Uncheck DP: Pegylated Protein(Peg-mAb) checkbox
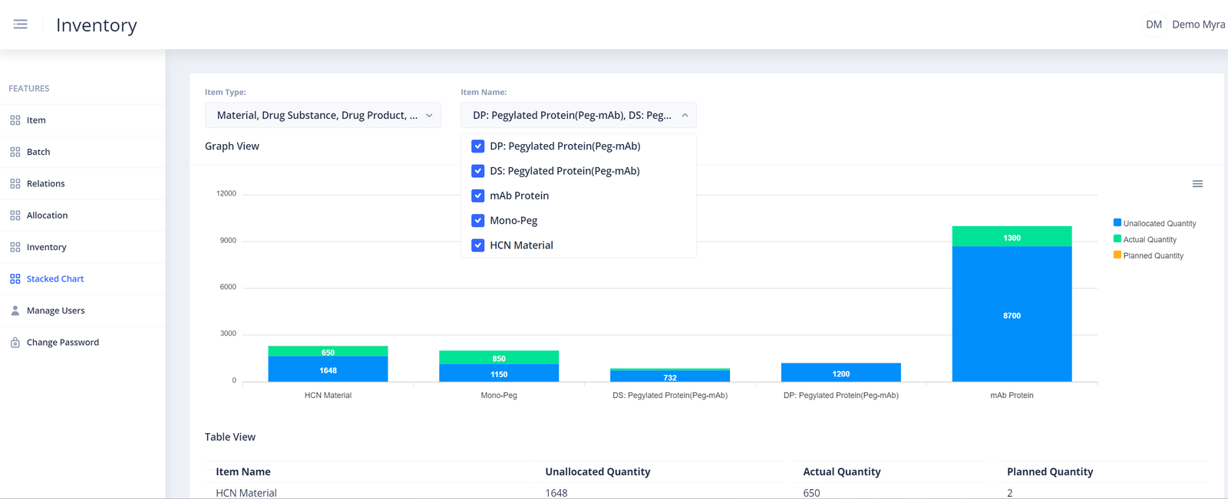 [478, 146]
